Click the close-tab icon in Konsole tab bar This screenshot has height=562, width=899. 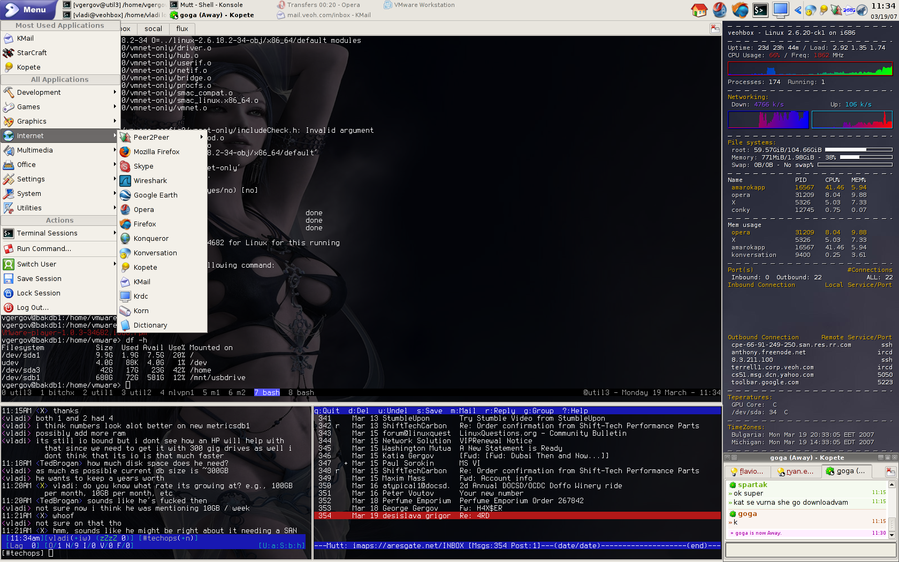pyautogui.click(x=715, y=29)
